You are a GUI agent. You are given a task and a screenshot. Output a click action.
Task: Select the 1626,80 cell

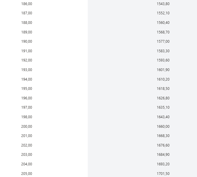point(163,98)
